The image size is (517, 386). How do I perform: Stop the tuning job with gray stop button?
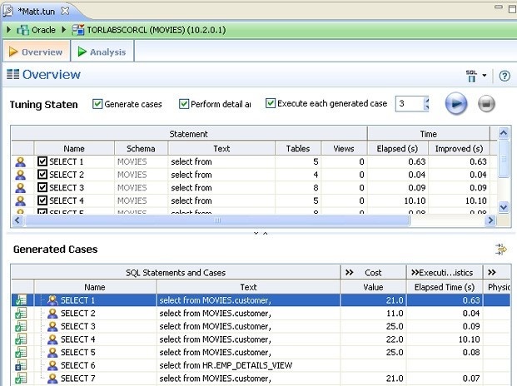tap(486, 104)
